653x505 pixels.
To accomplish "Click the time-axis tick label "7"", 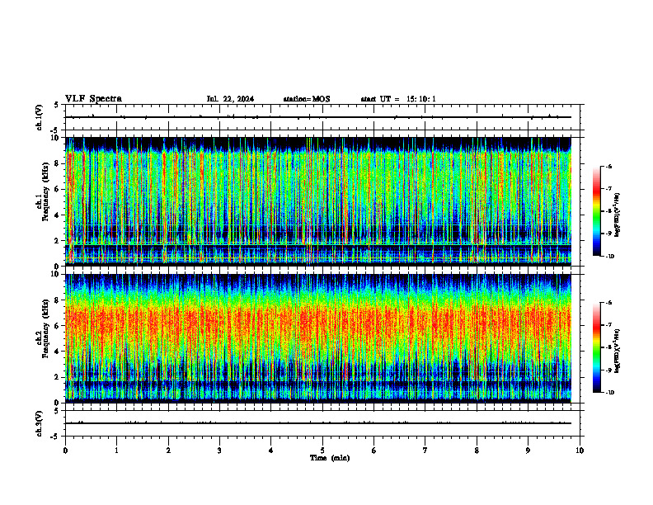I will click(x=425, y=451).
